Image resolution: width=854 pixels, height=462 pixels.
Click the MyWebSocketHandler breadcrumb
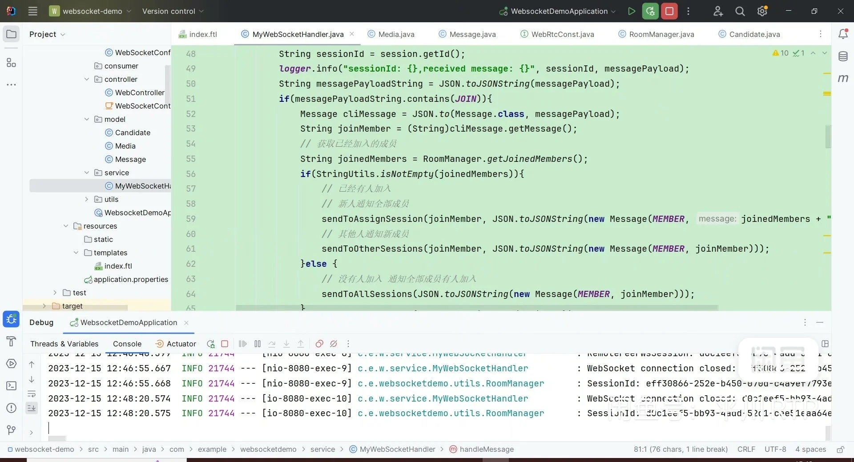392,450
